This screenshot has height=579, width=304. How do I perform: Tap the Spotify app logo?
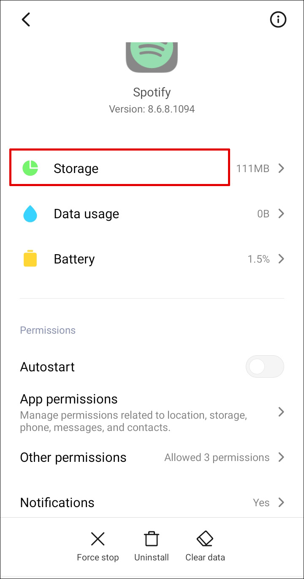pyautogui.click(x=152, y=57)
